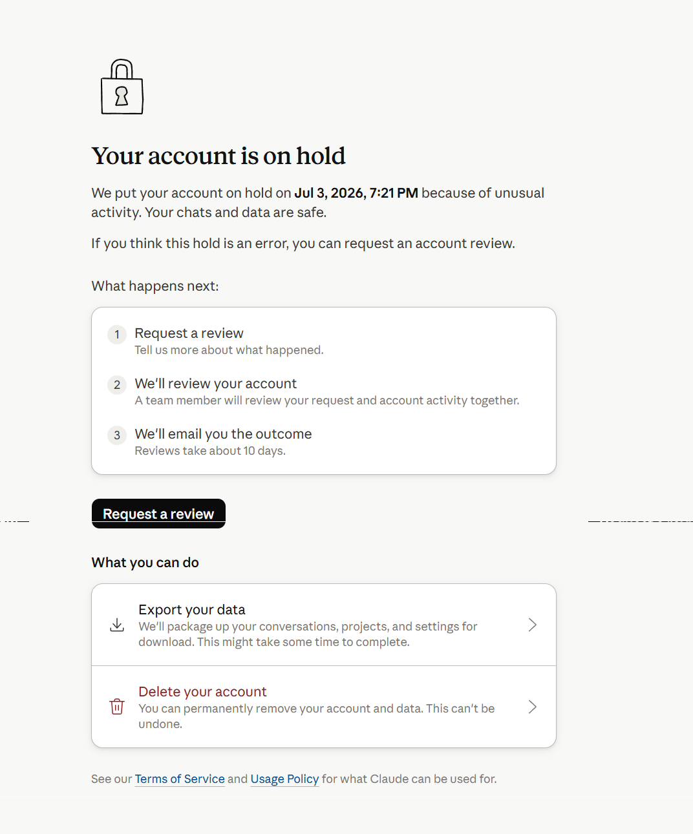Click the Your account is on hold heading
693x834 pixels.
click(219, 156)
